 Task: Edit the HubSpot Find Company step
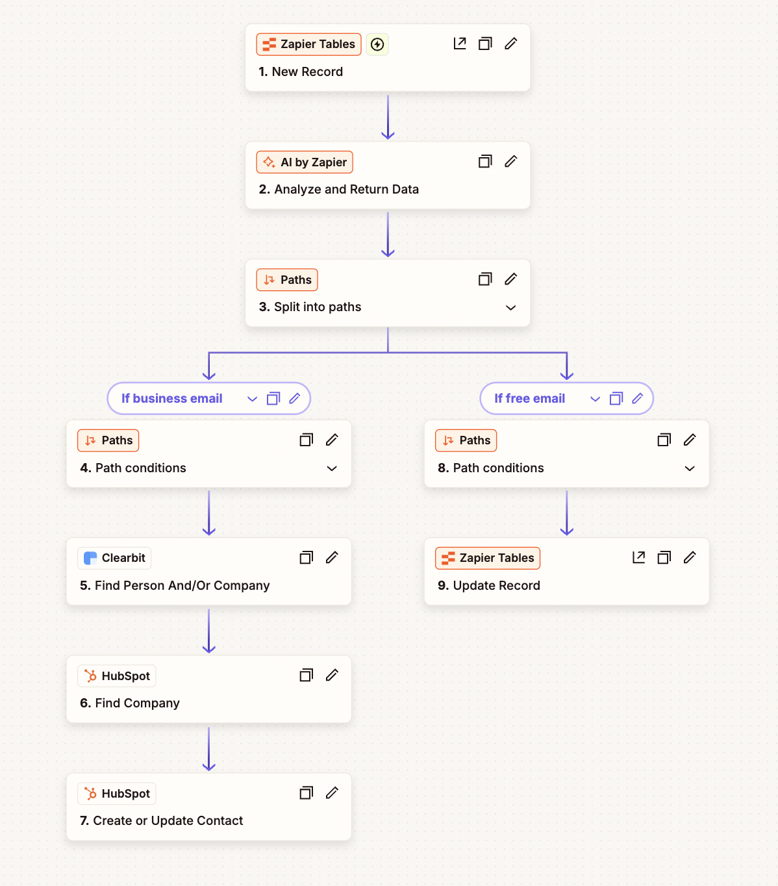pos(332,675)
